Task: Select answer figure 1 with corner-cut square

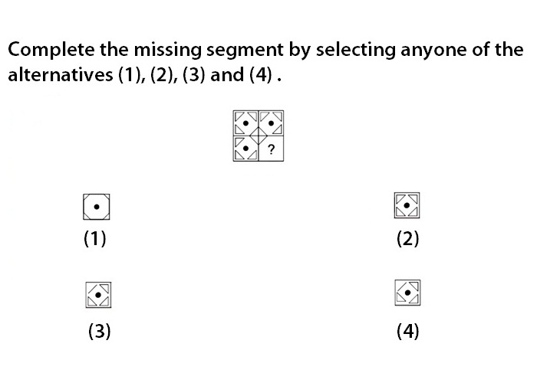Action: click(x=96, y=207)
